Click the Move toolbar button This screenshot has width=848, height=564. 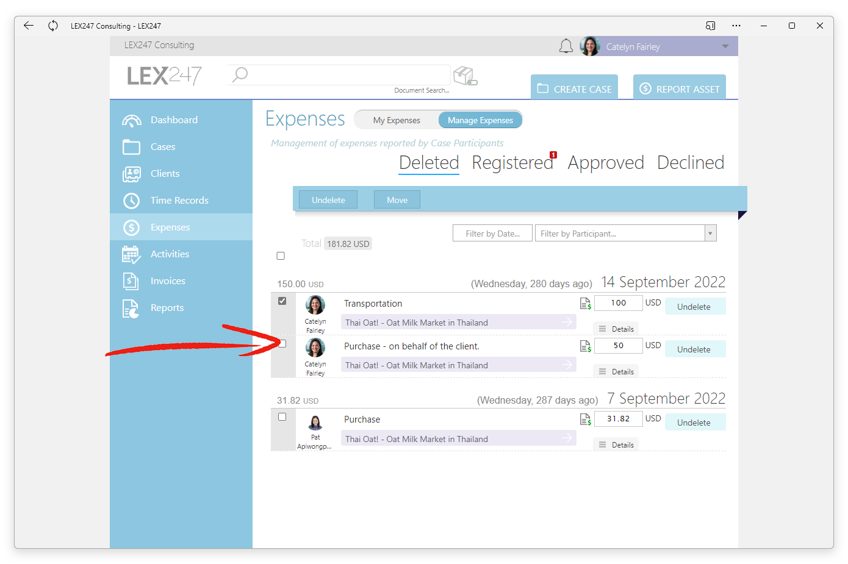point(397,200)
